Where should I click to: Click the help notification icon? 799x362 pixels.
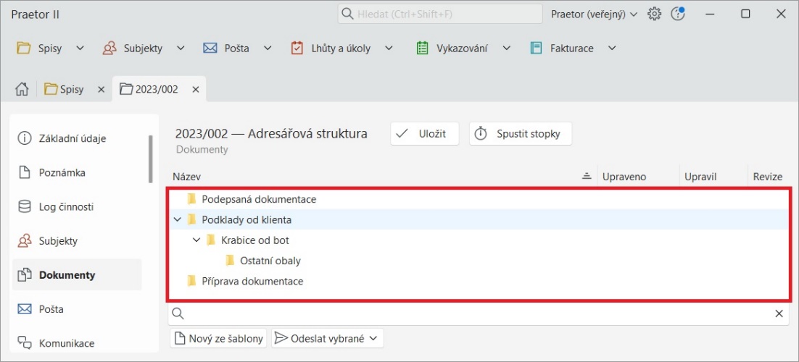click(x=678, y=14)
